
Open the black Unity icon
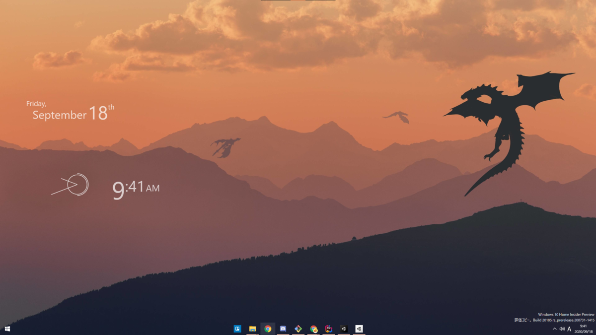(344, 329)
